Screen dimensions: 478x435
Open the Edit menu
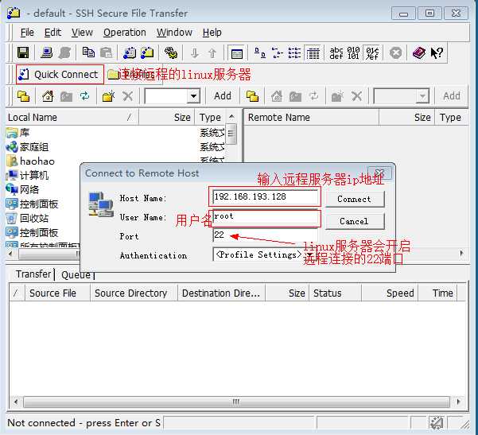coord(52,33)
